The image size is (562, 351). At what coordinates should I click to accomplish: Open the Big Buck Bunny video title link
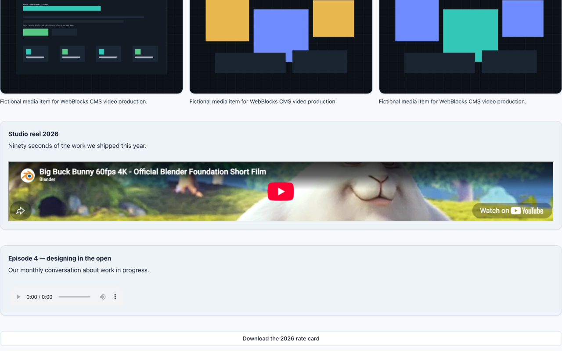pyautogui.click(x=153, y=172)
